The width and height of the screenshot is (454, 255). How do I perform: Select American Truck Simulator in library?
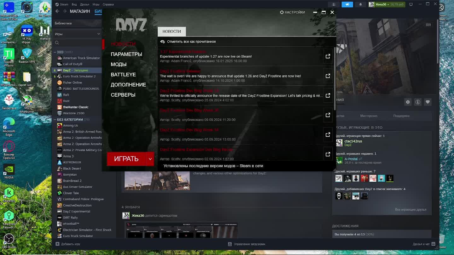coord(81,58)
